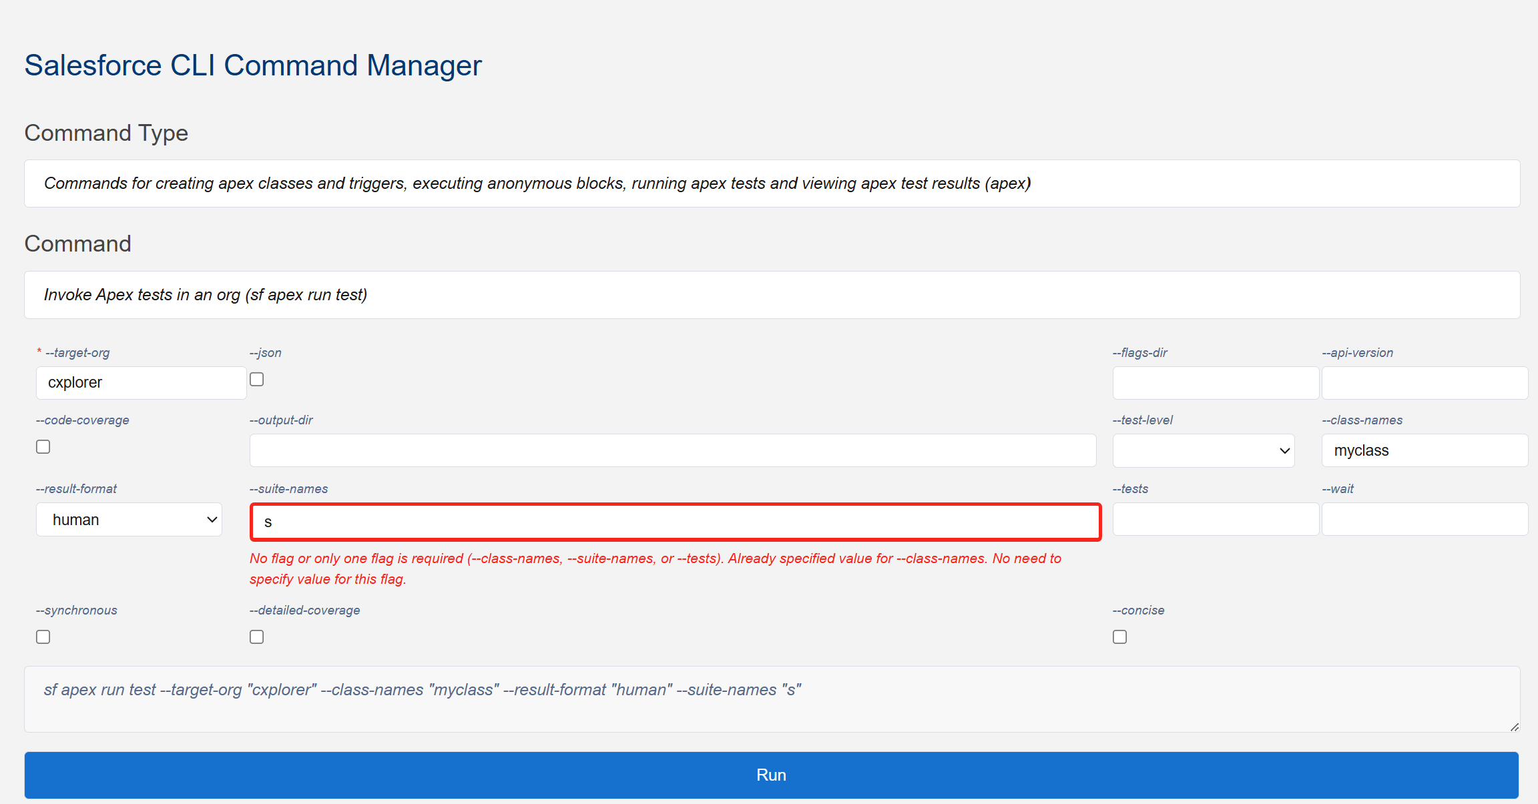Open the Command Type selector

tap(772, 183)
